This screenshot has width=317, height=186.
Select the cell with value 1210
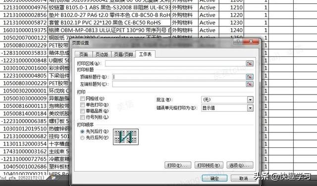point(231,7)
